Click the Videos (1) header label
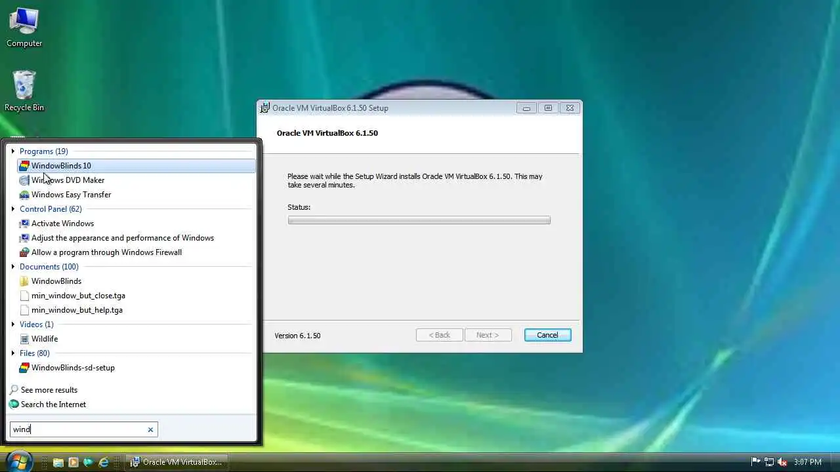840x472 pixels. click(37, 324)
